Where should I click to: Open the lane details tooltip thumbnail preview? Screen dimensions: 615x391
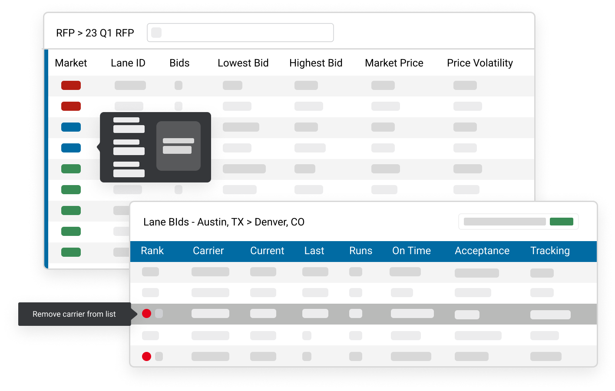pos(178,146)
